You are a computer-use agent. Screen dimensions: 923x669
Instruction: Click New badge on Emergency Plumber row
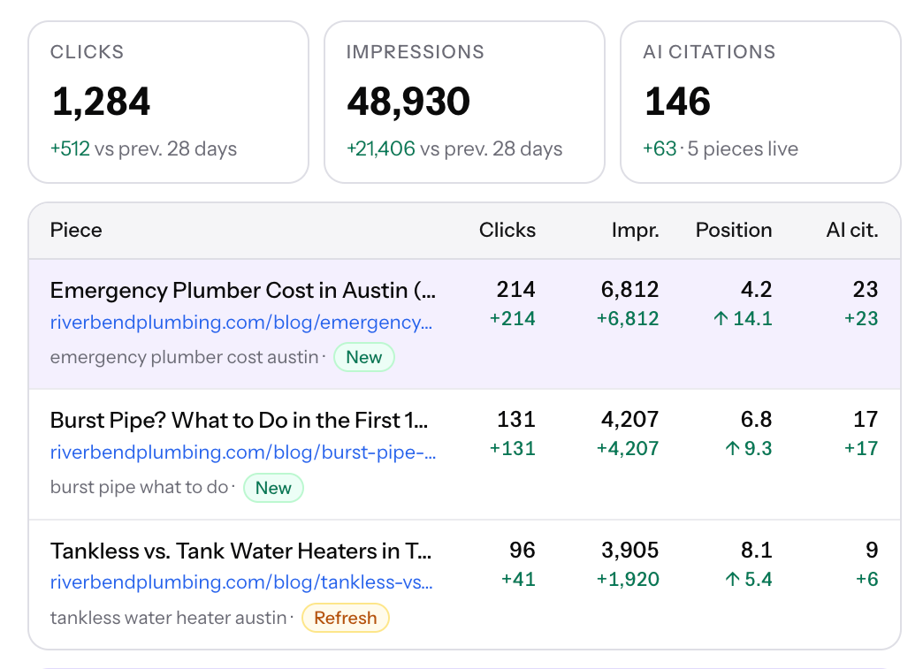tap(363, 357)
